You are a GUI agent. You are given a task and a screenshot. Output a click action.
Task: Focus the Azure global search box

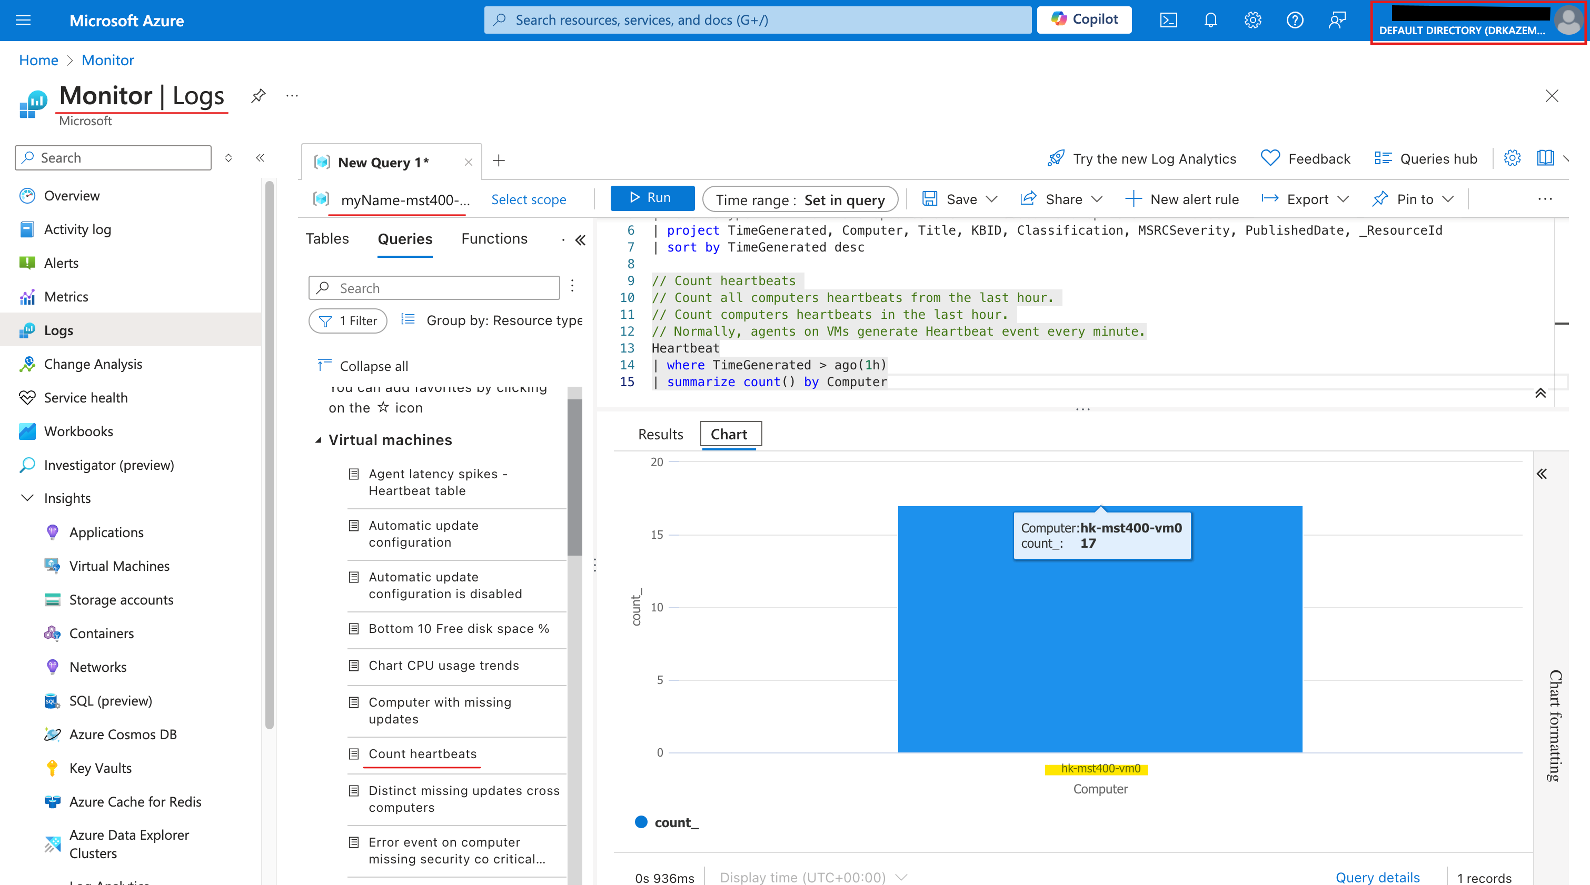tap(757, 20)
